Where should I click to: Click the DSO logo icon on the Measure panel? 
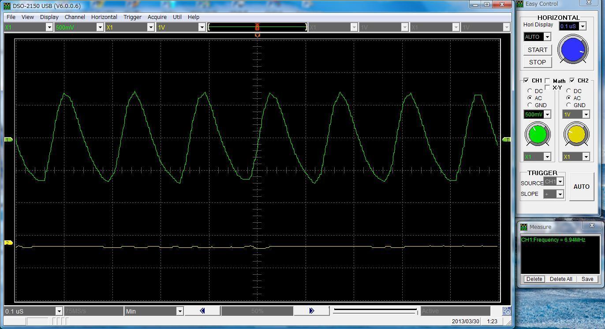point(524,227)
